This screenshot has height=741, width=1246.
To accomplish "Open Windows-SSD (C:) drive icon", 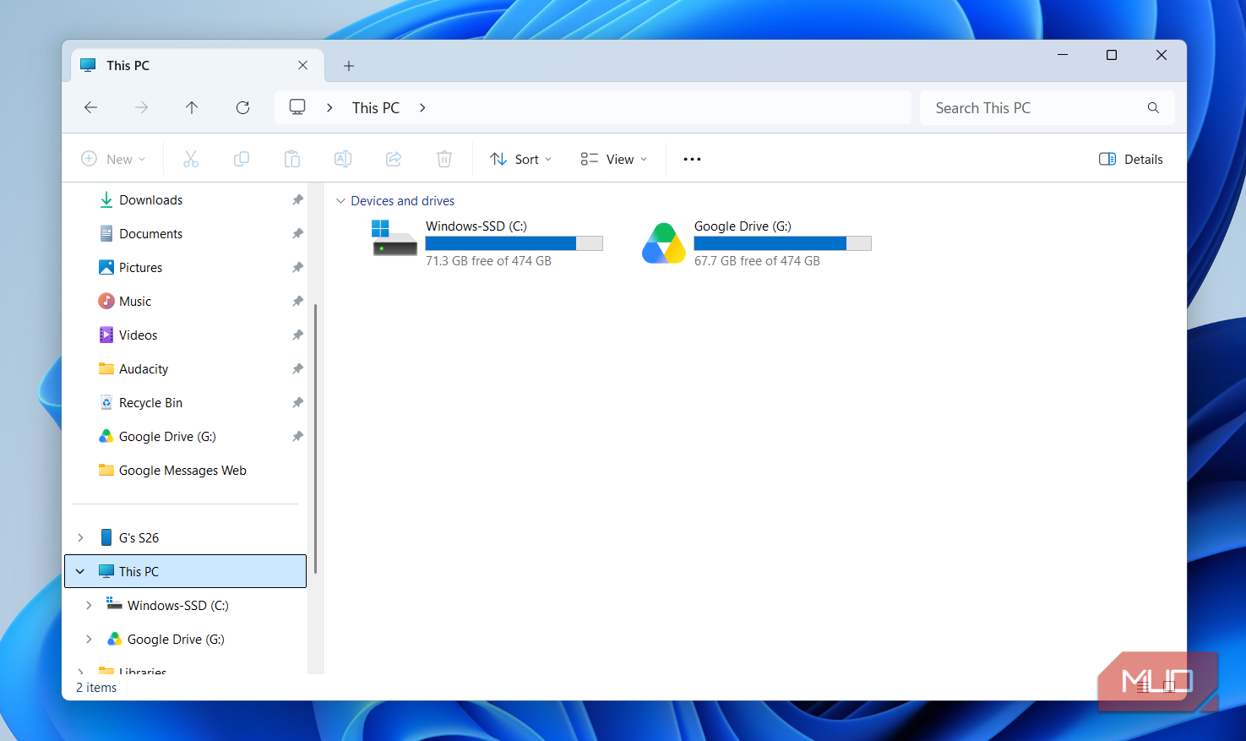I will (394, 238).
